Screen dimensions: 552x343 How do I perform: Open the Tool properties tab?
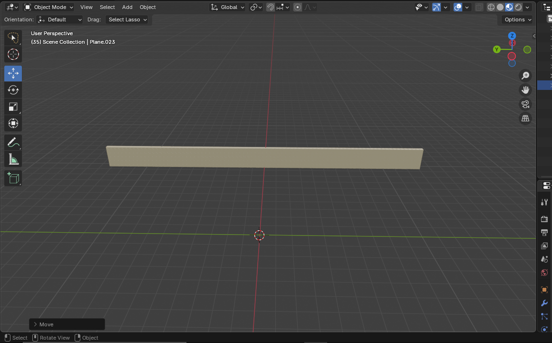click(544, 202)
